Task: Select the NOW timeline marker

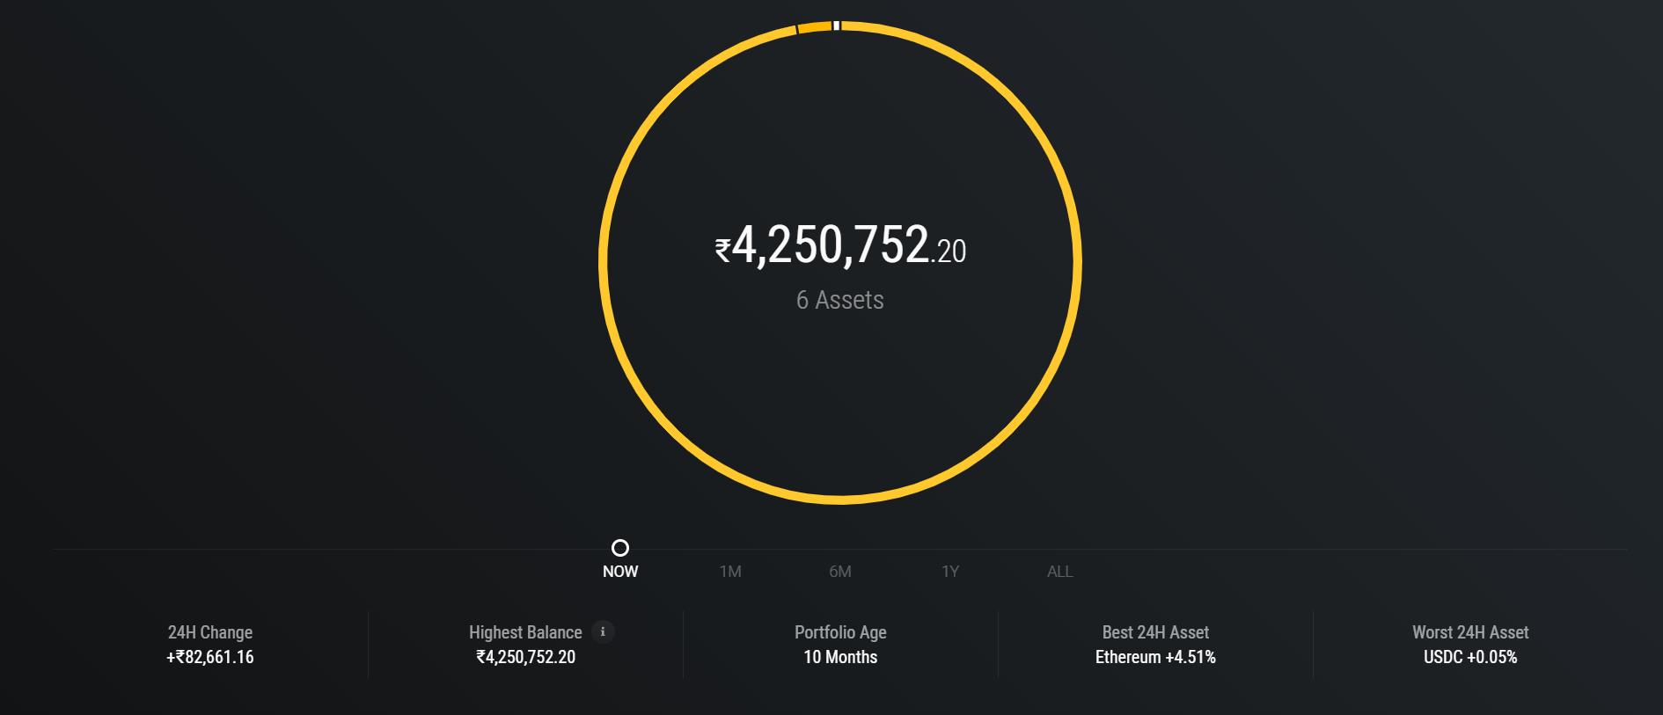Action: click(x=620, y=572)
